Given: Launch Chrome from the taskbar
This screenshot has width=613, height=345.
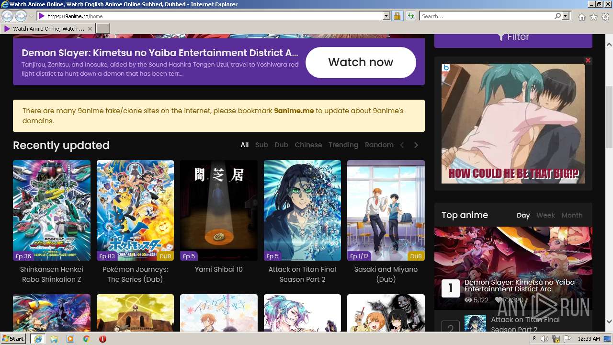Looking at the screenshot, I should click(x=86, y=339).
